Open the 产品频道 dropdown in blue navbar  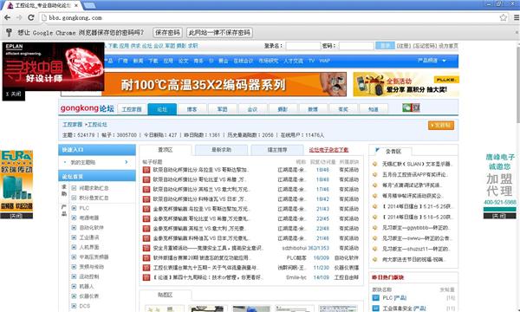432,61
